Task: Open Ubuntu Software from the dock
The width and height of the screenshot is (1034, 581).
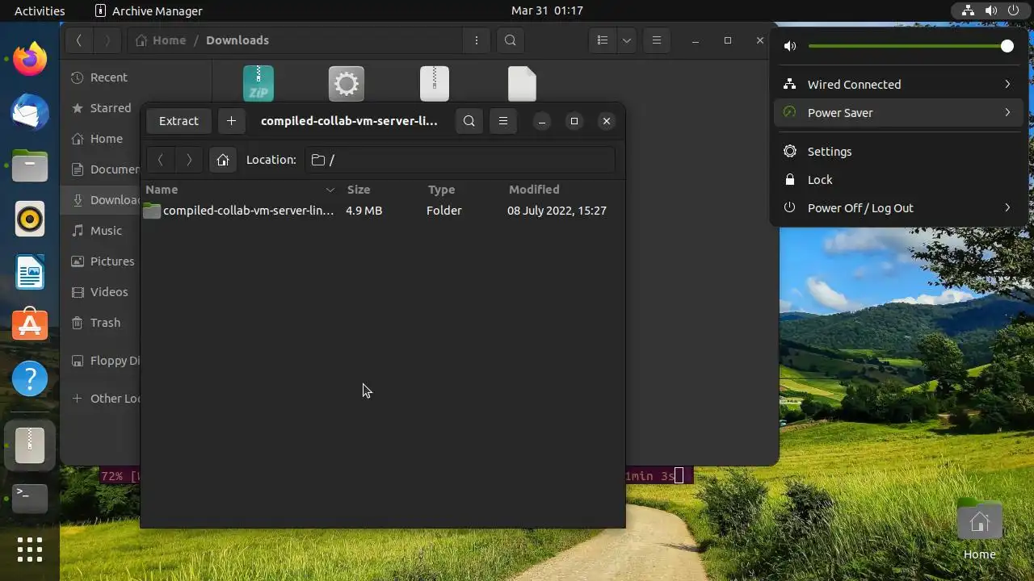Action: pyautogui.click(x=30, y=325)
